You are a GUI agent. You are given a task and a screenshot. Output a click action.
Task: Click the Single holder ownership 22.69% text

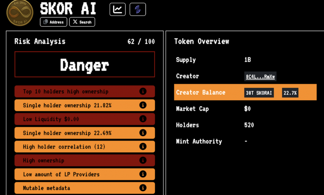tap(67, 133)
